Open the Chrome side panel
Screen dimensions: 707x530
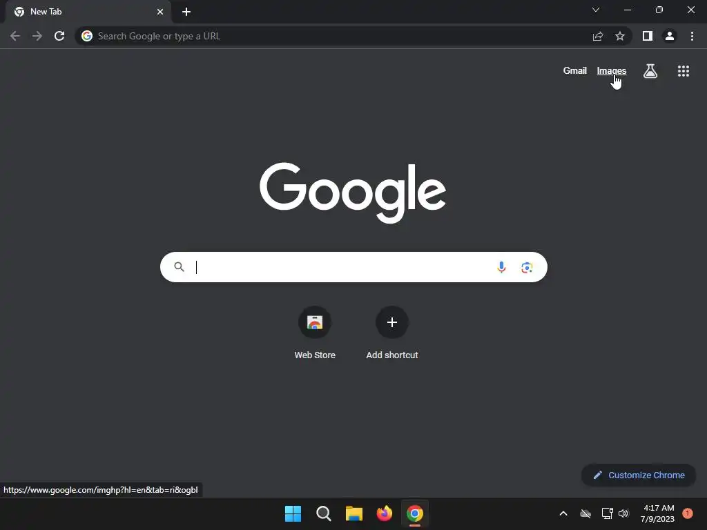648,36
